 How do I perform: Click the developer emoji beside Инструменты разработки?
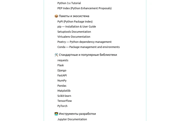point(56,114)
